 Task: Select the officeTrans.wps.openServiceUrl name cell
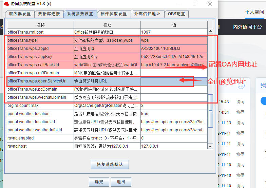coord(40,81)
